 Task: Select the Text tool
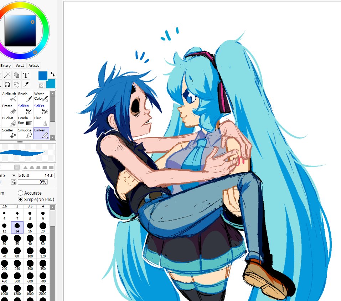(26, 75)
